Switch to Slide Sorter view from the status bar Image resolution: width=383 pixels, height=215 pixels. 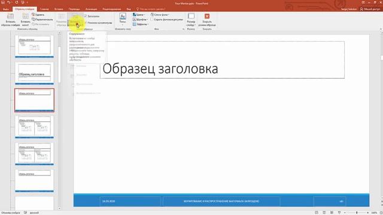[324, 213]
